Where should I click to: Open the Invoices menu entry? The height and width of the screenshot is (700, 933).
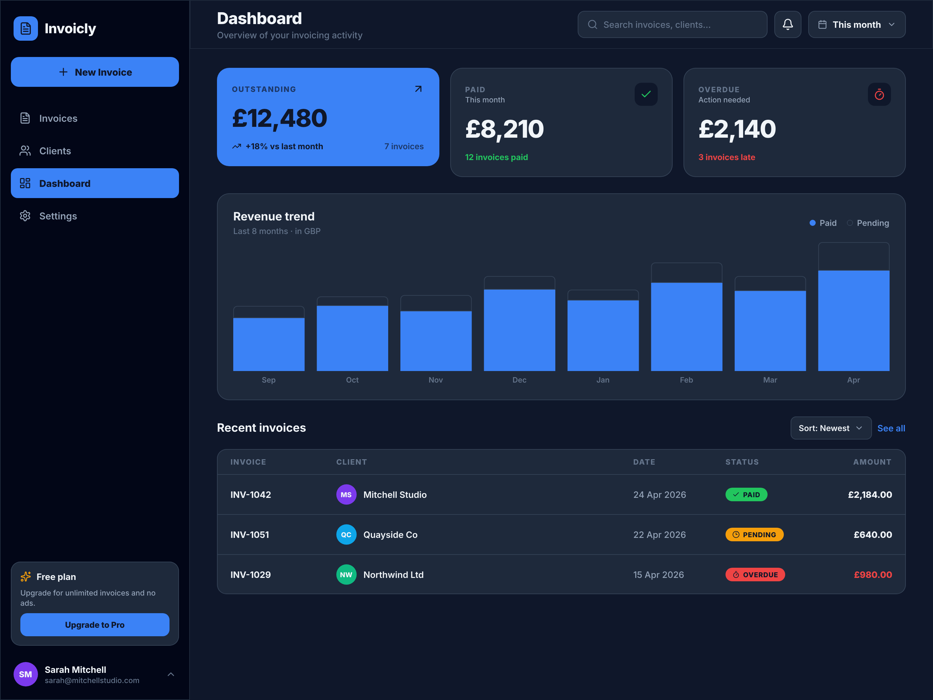coord(58,118)
